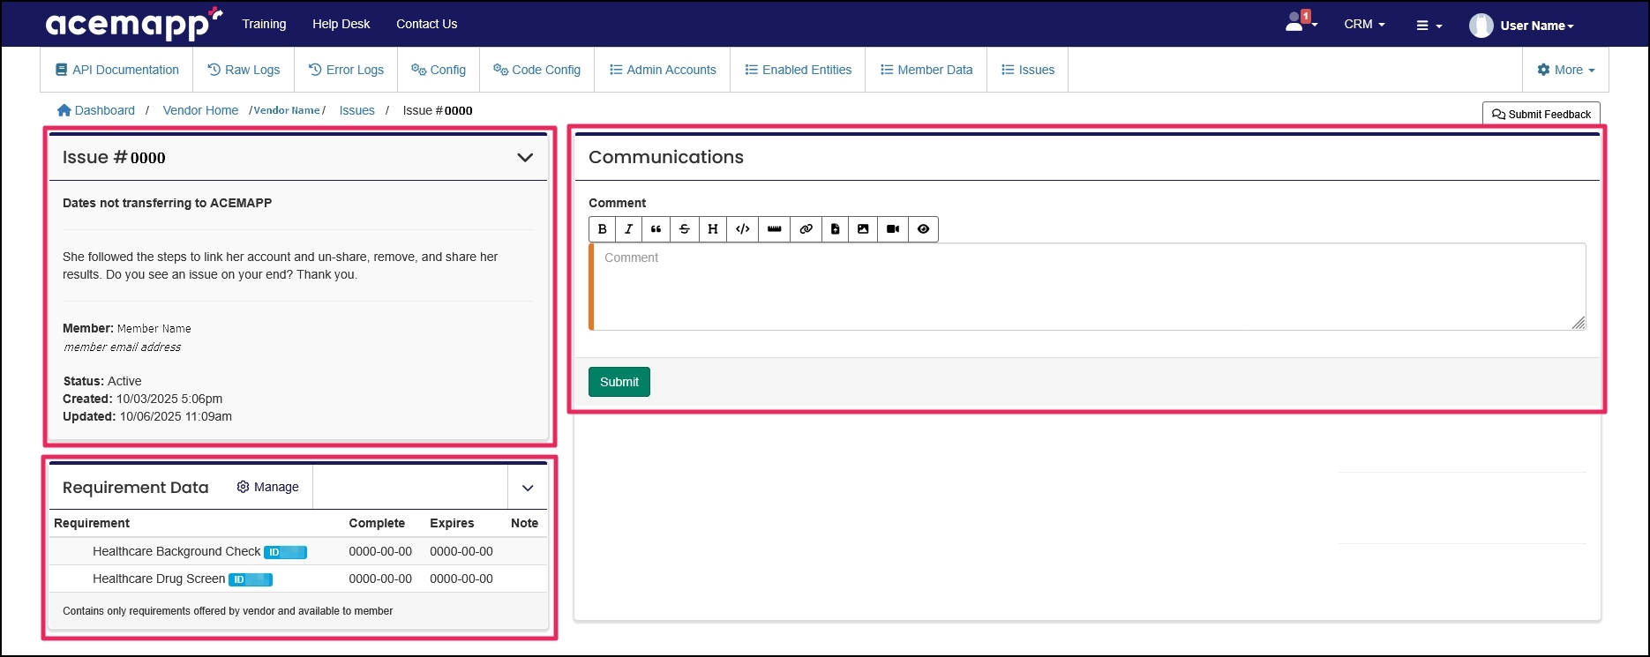The image size is (1650, 657).
Task: Click the Bold formatting button
Action: 603,229
